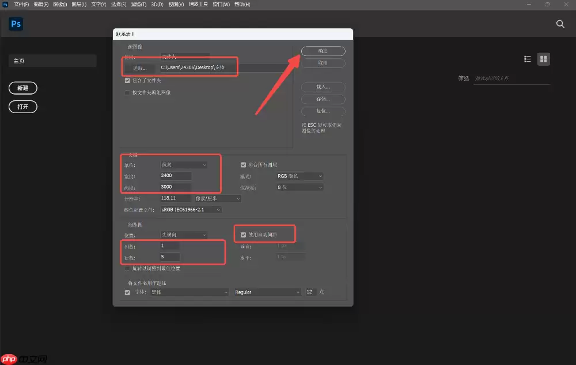The image size is (576, 365).
Task: Enable 按文件夹编组图像 checkbox
Action: tap(127, 92)
